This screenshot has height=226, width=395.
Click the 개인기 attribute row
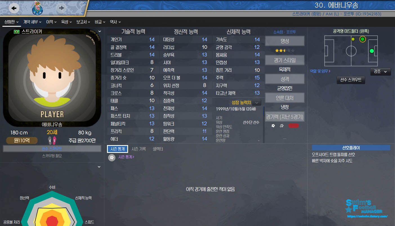[x=133, y=40]
